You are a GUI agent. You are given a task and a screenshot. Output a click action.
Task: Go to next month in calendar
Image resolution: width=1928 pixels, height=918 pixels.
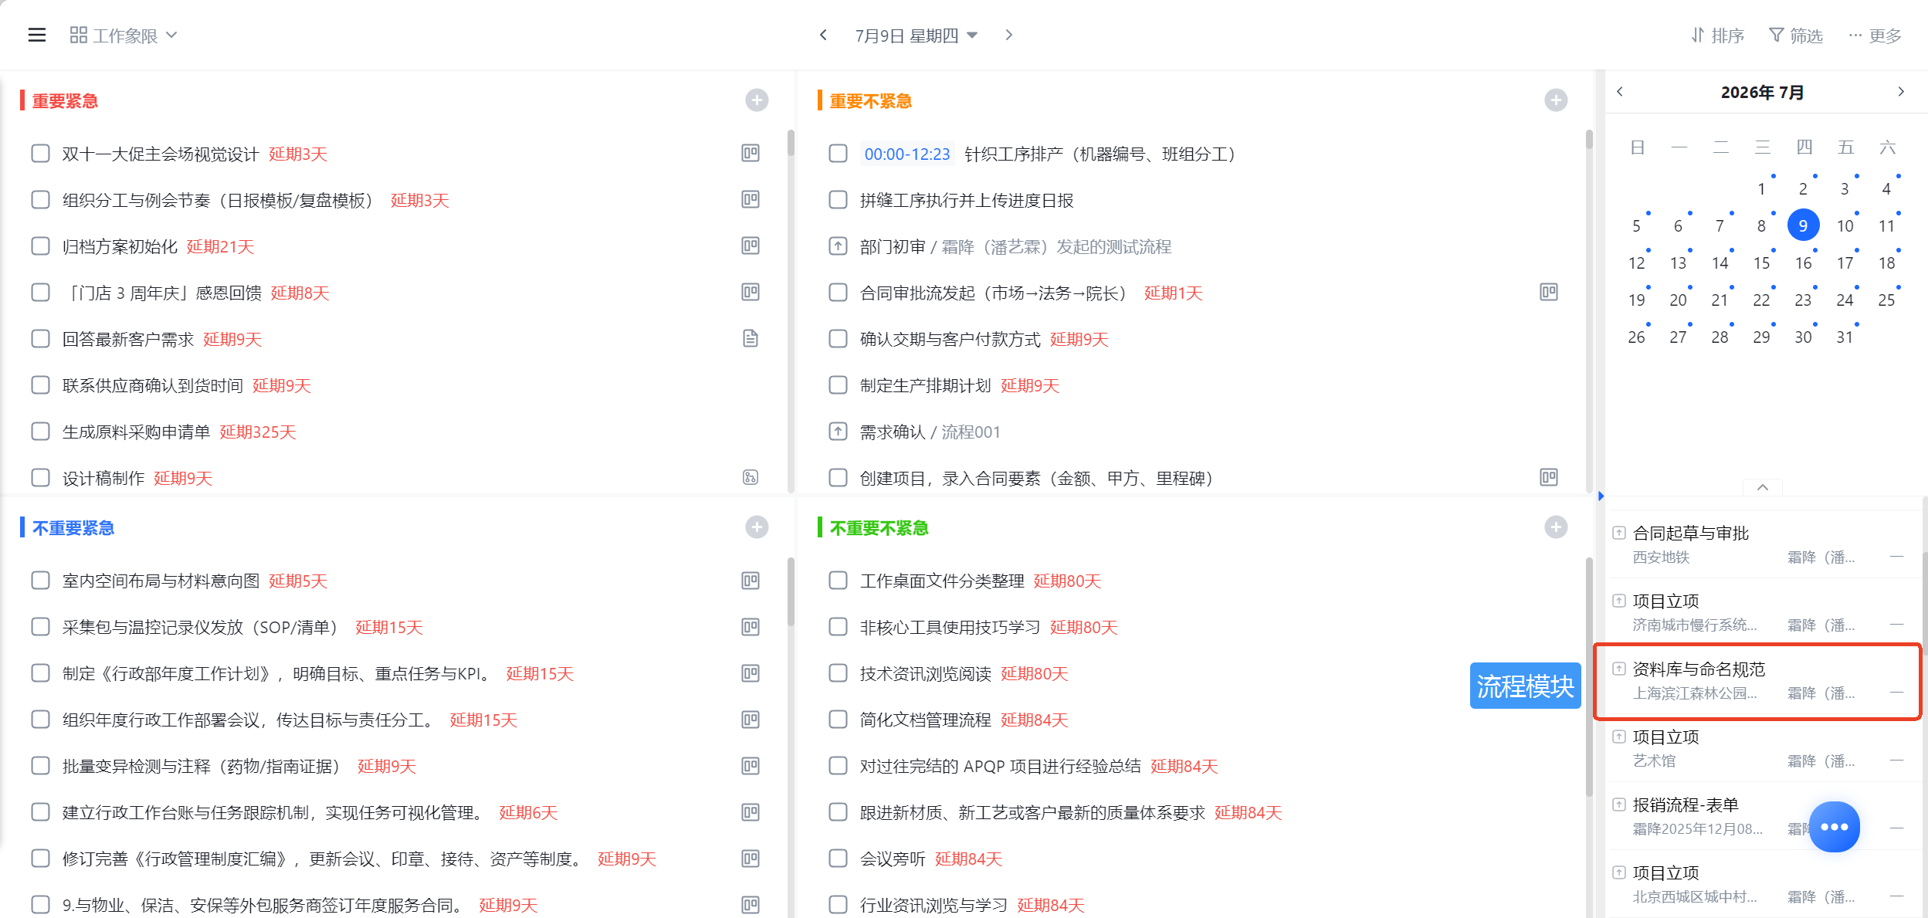[1901, 91]
